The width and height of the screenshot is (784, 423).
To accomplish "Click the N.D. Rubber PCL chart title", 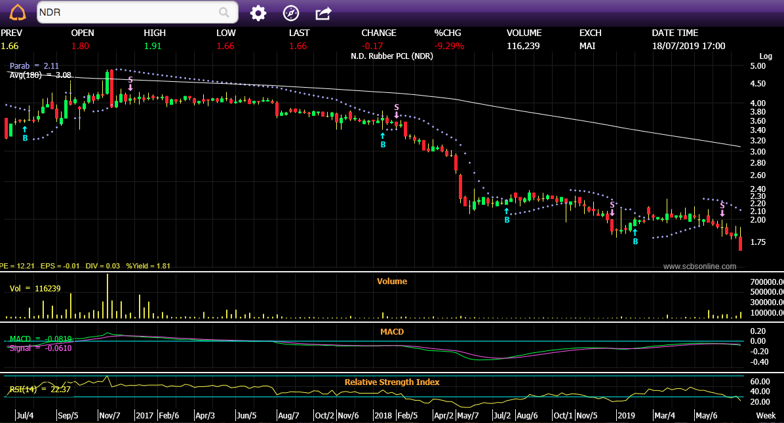I will 391,56.
